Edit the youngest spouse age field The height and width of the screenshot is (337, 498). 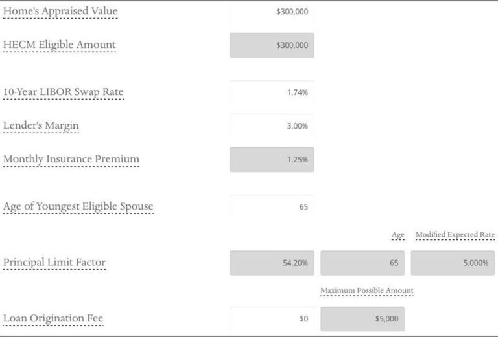272,207
